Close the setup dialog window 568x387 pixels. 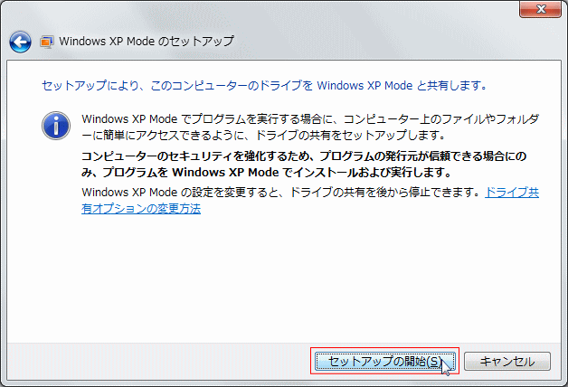point(540,9)
